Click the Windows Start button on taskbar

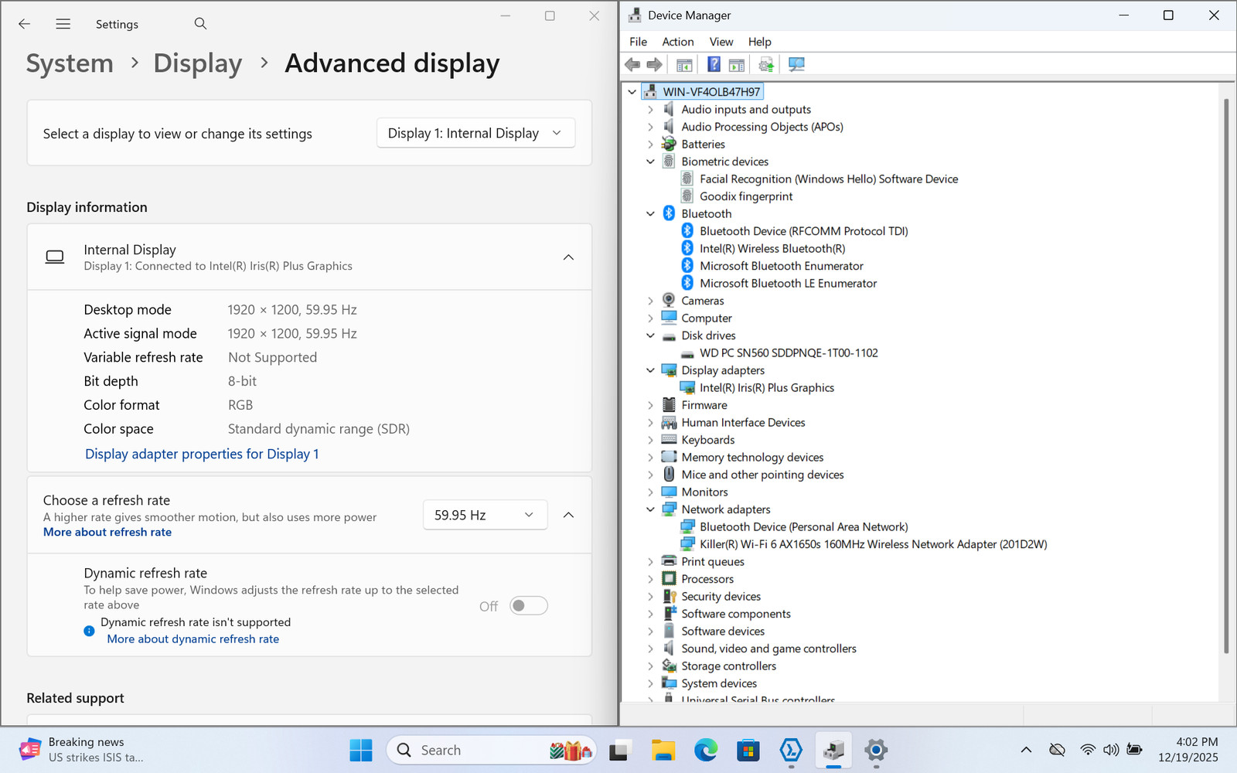coord(361,750)
